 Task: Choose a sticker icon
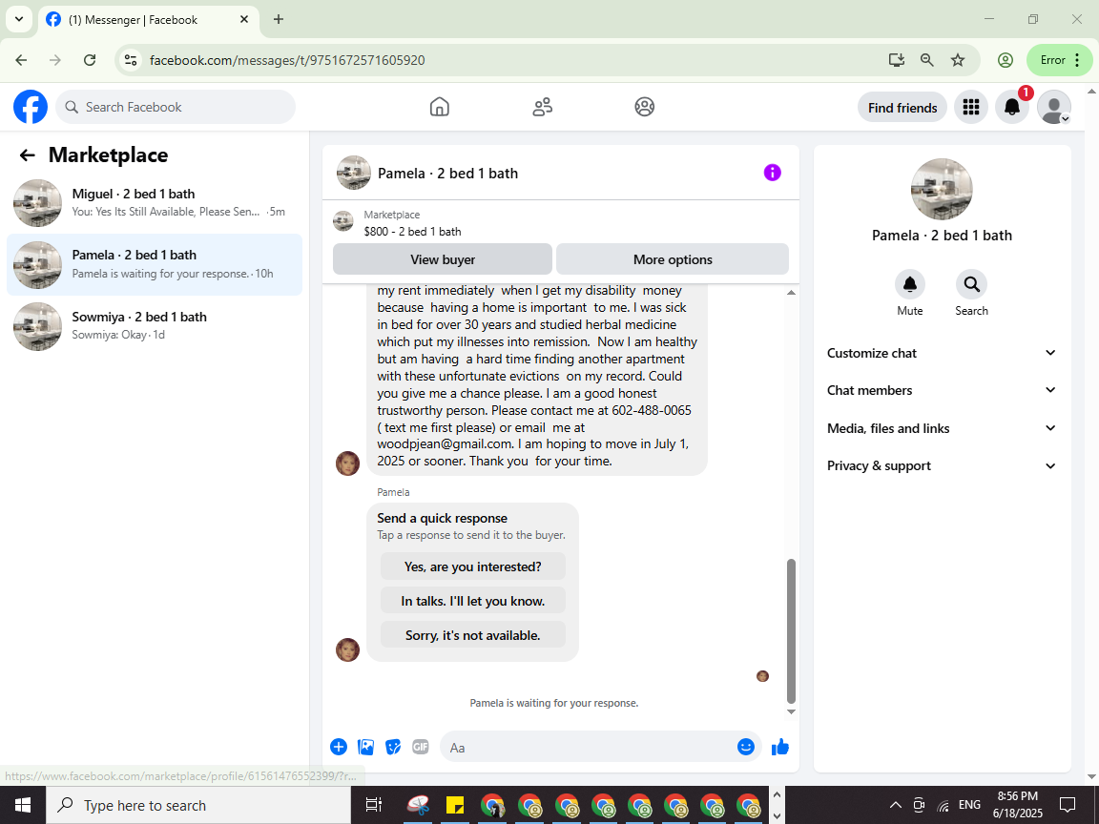coord(393,747)
